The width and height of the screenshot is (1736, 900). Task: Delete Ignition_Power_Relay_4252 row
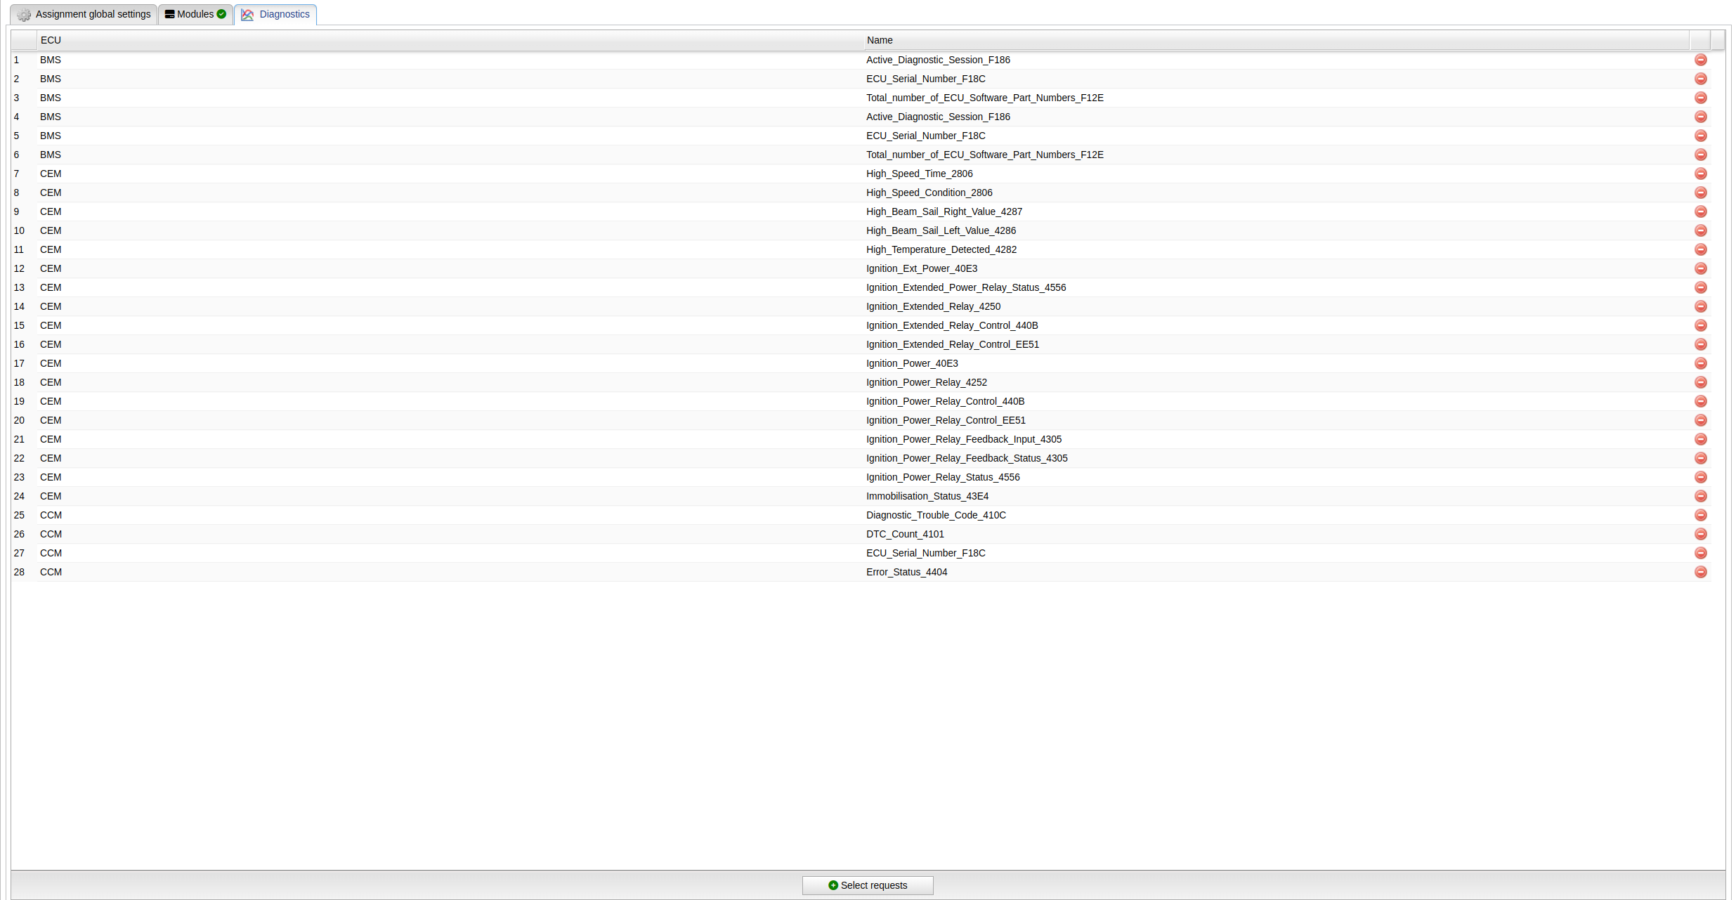click(1700, 382)
